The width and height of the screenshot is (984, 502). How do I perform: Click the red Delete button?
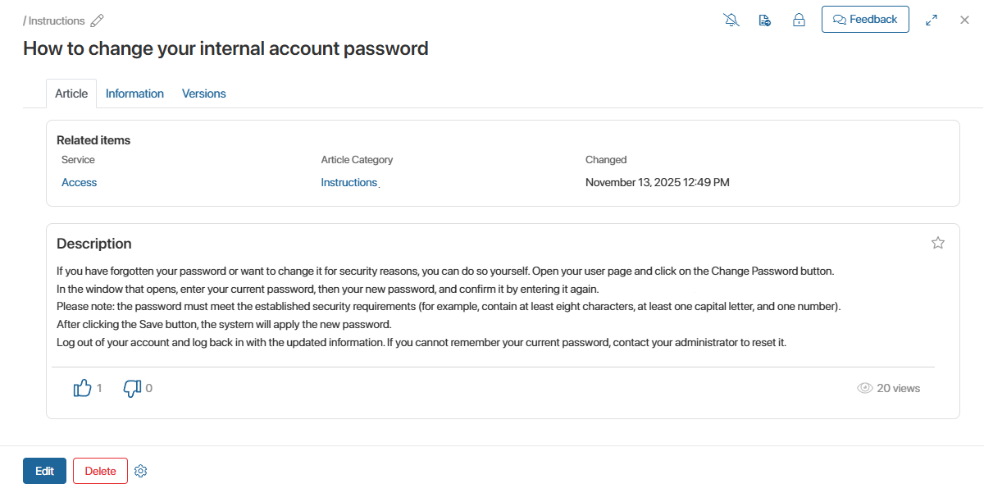[100, 471]
